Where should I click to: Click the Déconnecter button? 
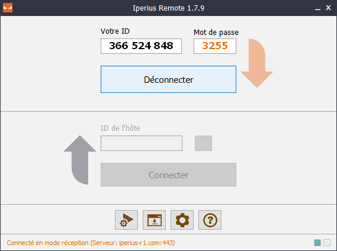point(168,79)
